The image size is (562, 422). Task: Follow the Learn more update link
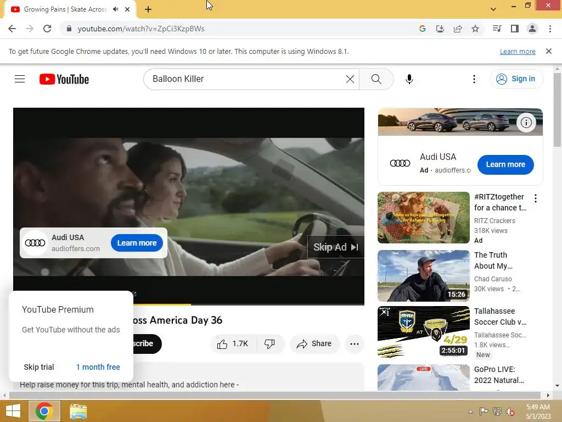pos(518,51)
